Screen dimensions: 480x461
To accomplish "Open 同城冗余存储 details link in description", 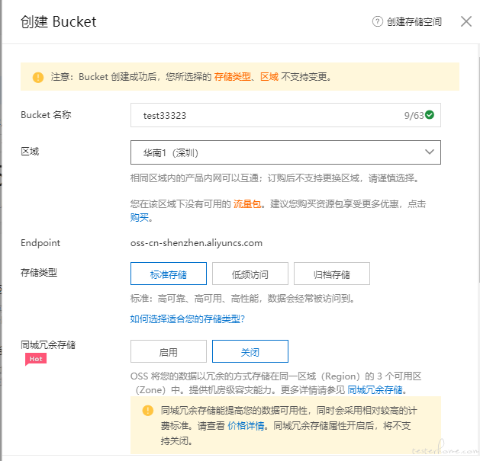I will [x=375, y=390].
